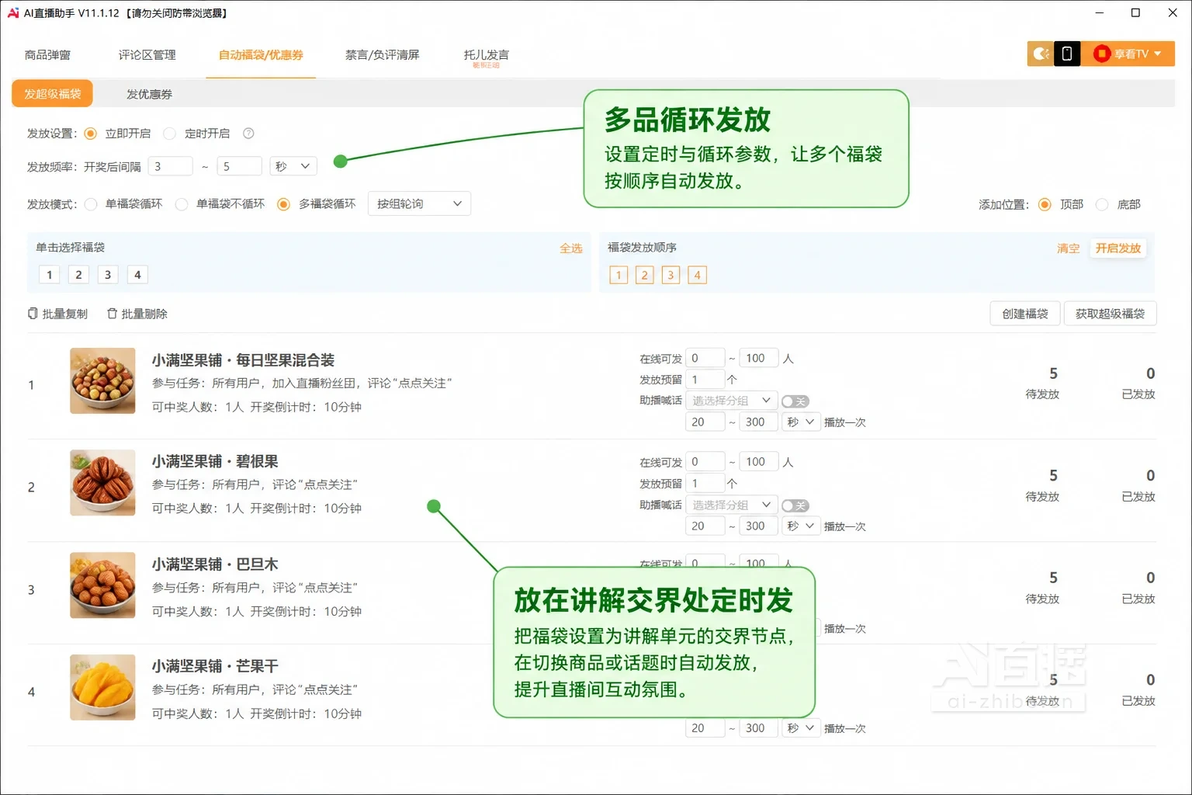The image size is (1192, 795).
Task: Expand the 享看TV account dropdown arrow
Action: click(x=1158, y=54)
